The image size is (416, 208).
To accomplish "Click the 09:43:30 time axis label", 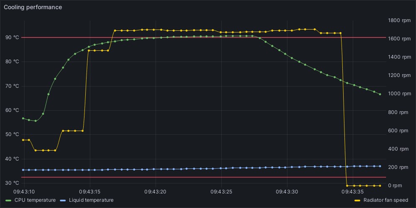I will click(287, 192).
